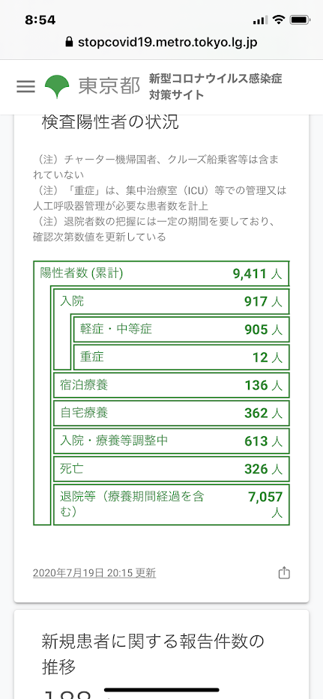Click the 新型コロナウイルス感染症対策サイト heading
Screen dimensions: 323x699
(216, 87)
